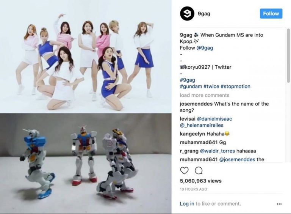This screenshot has width=291, height=214.
Task: Open kangeelyn commenter profile
Action: click(x=192, y=134)
